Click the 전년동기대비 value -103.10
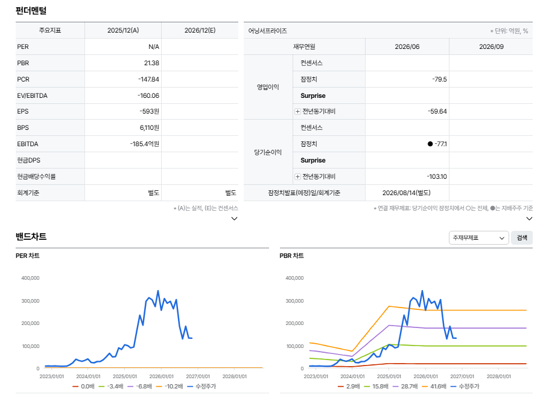The image size is (549, 409). (437, 176)
